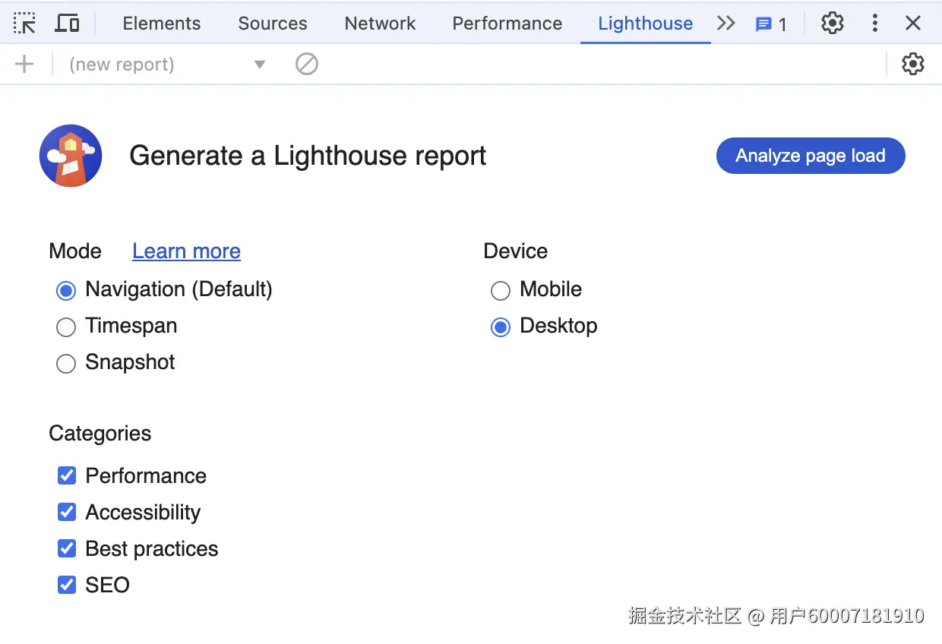Click the plus icon to add report
Image resolution: width=942 pixels, height=644 pixels.
pos(25,65)
